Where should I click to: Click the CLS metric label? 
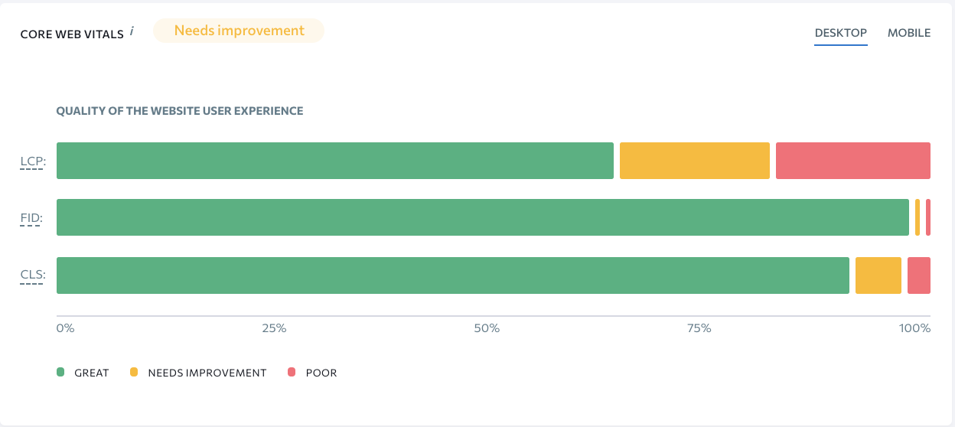pyautogui.click(x=33, y=275)
